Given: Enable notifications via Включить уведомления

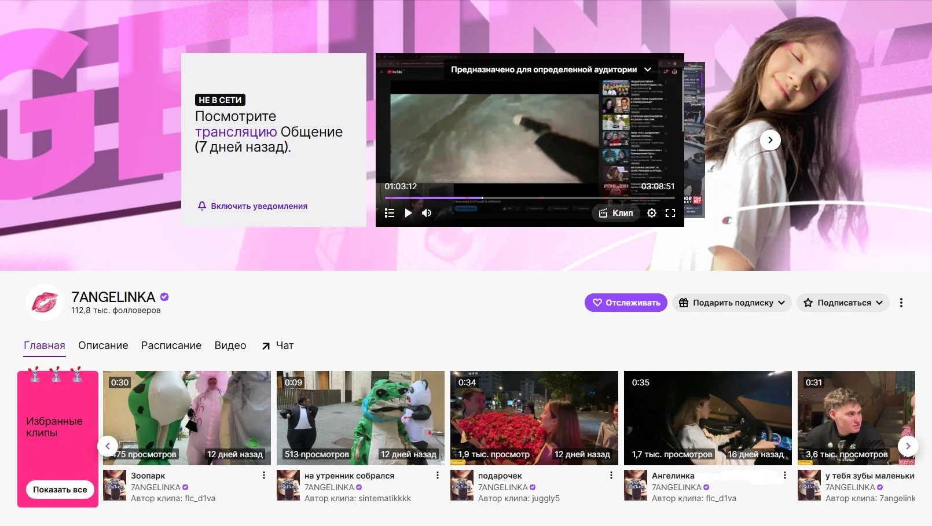Looking at the screenshot, I should 252,206.
